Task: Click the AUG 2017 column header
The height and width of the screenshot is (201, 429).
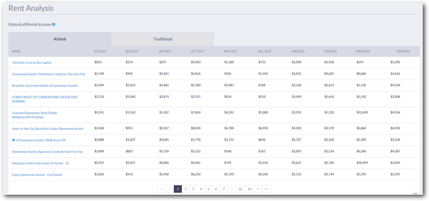Action: pos(132,51)
